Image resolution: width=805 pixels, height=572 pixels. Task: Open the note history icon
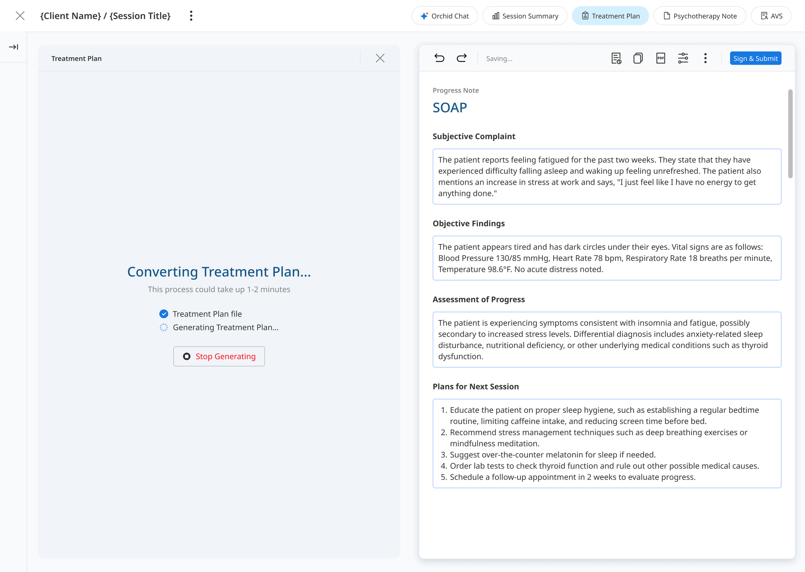(x=616, y=58)
